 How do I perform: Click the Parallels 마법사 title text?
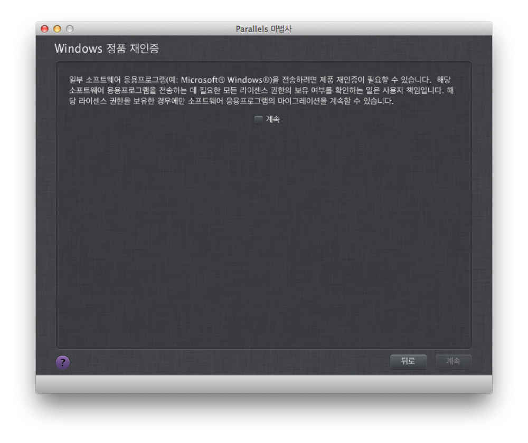[263, 29]
